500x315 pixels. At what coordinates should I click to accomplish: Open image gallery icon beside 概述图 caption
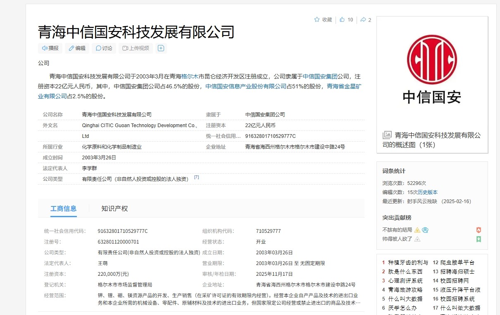click(387, 135)
